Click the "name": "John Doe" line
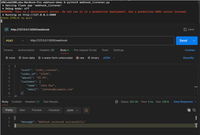The image size is (200, 135). click(41, 86)
